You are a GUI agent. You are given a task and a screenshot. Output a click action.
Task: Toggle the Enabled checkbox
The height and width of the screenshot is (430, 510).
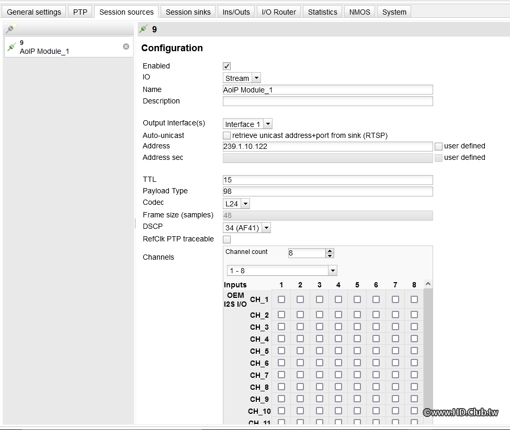tap(227, 66)
